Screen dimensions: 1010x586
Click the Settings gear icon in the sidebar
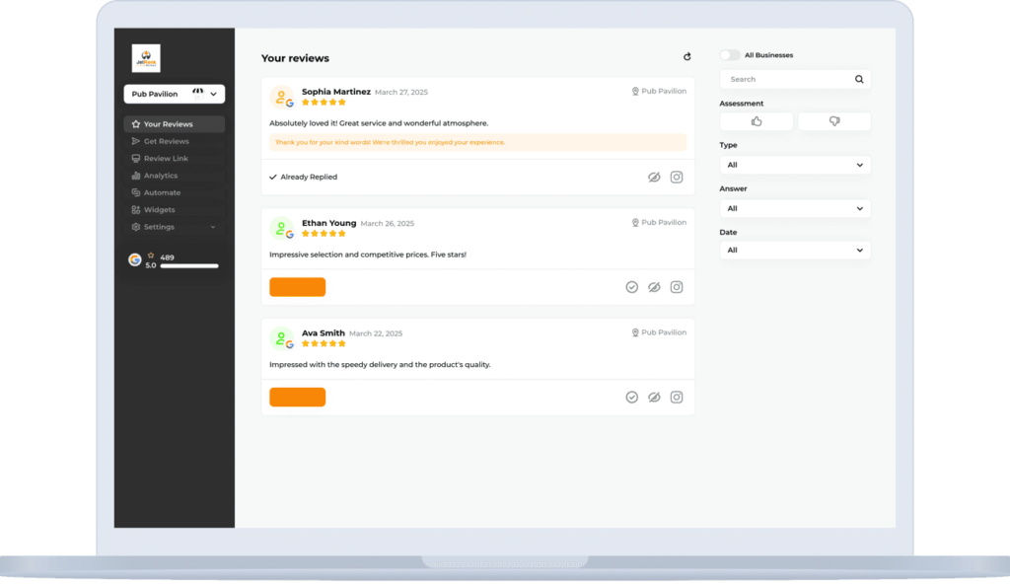click(x=136, y=227)
